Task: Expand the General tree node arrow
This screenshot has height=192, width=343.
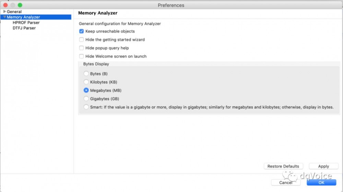Action: [x=4, y=12]
